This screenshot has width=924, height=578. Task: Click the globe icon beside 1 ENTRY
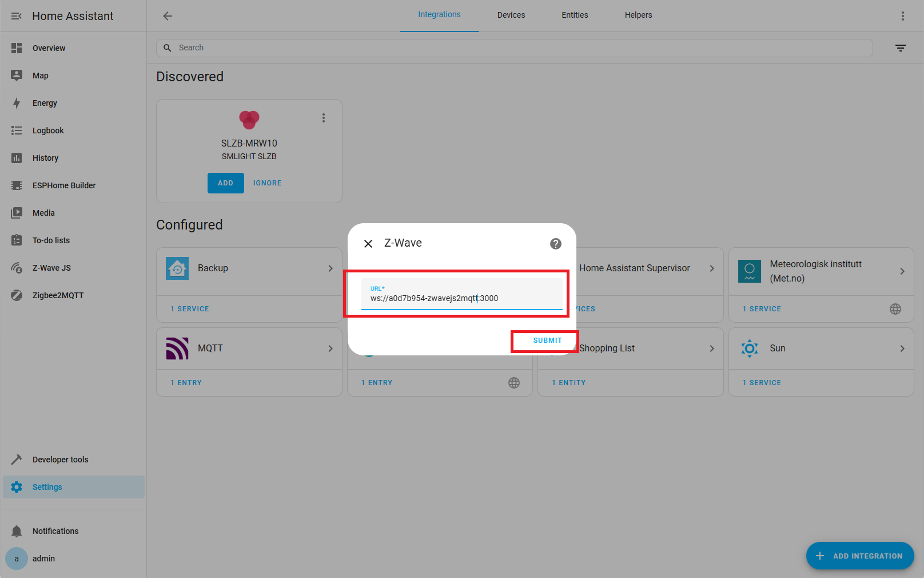coord(514,383)
